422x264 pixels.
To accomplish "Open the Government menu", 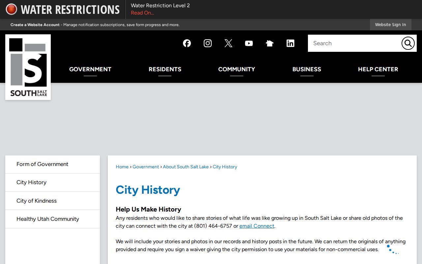I will [90, 69].
